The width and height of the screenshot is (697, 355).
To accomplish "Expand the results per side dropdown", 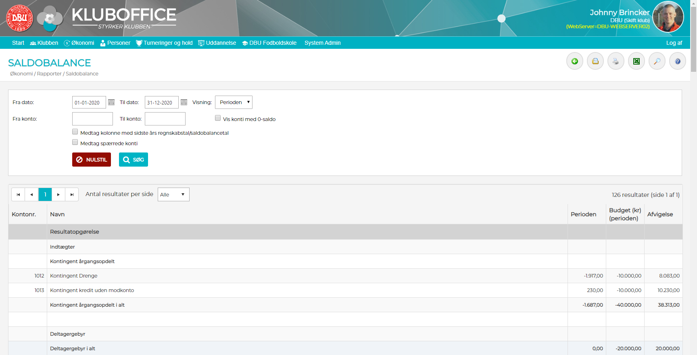I will pos(173,194).
